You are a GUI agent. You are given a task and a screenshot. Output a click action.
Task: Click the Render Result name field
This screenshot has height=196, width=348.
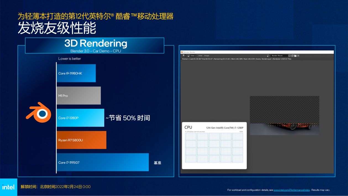pyautogui.click(x=279, y=56)
